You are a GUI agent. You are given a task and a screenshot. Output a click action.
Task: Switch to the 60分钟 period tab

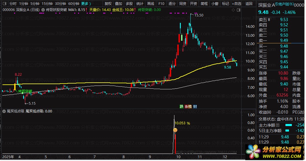coord(74,4)
